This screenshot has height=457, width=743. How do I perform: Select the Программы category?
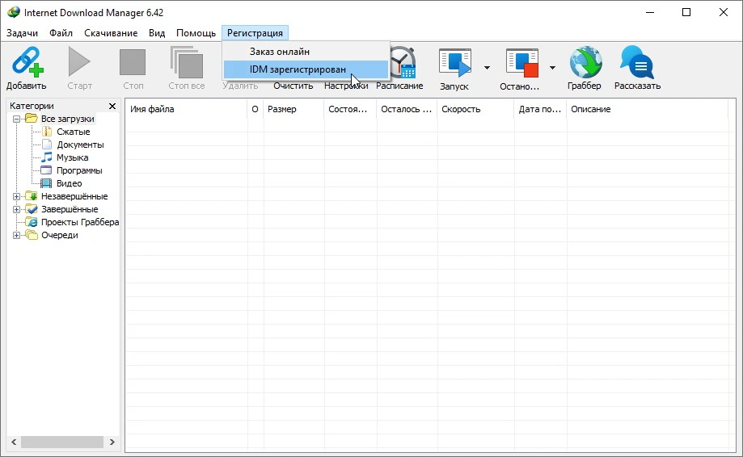79,170
